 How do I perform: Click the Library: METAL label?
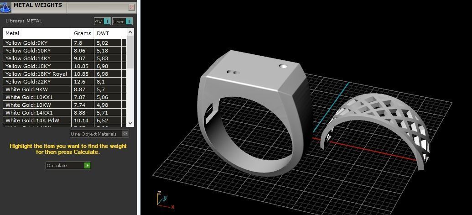(x=24, y=21)
